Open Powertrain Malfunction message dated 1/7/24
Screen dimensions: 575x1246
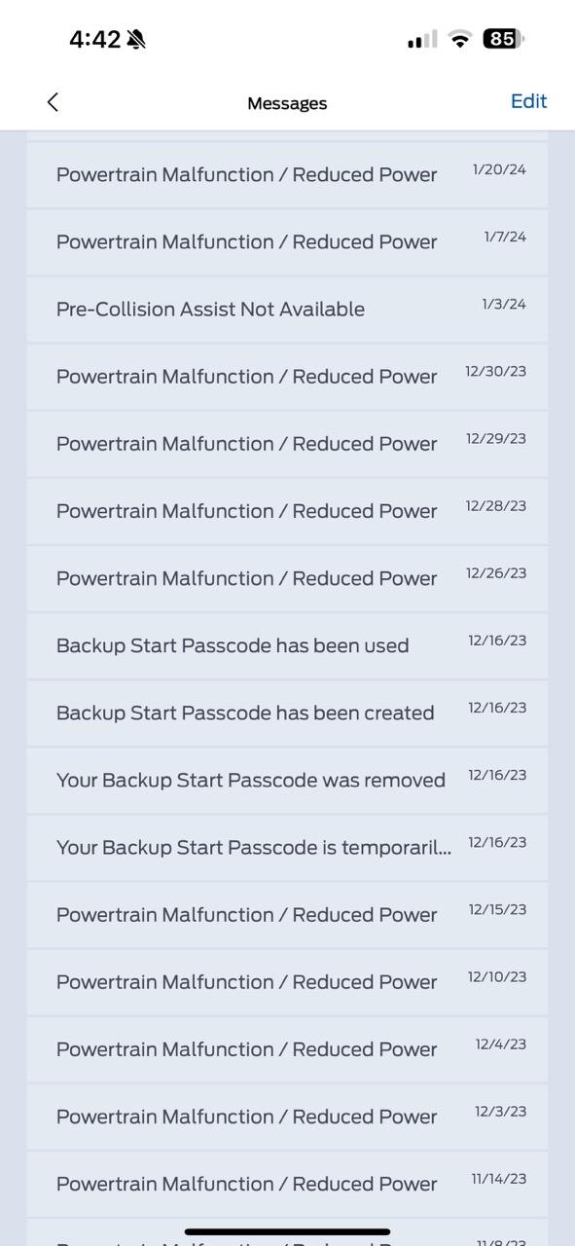[287, 241]
